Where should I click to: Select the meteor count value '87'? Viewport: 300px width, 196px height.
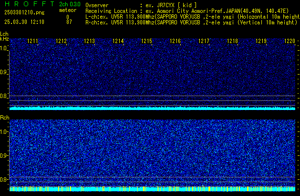tap(69, 22)
